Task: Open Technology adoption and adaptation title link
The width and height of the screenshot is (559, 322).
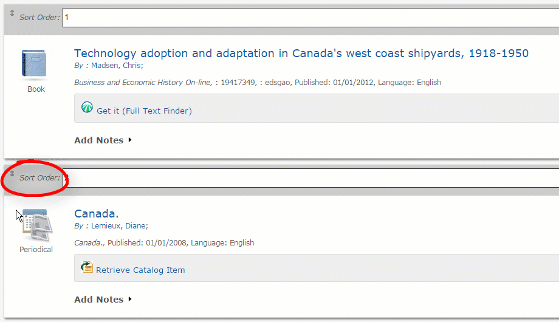Action: [301, 53]
